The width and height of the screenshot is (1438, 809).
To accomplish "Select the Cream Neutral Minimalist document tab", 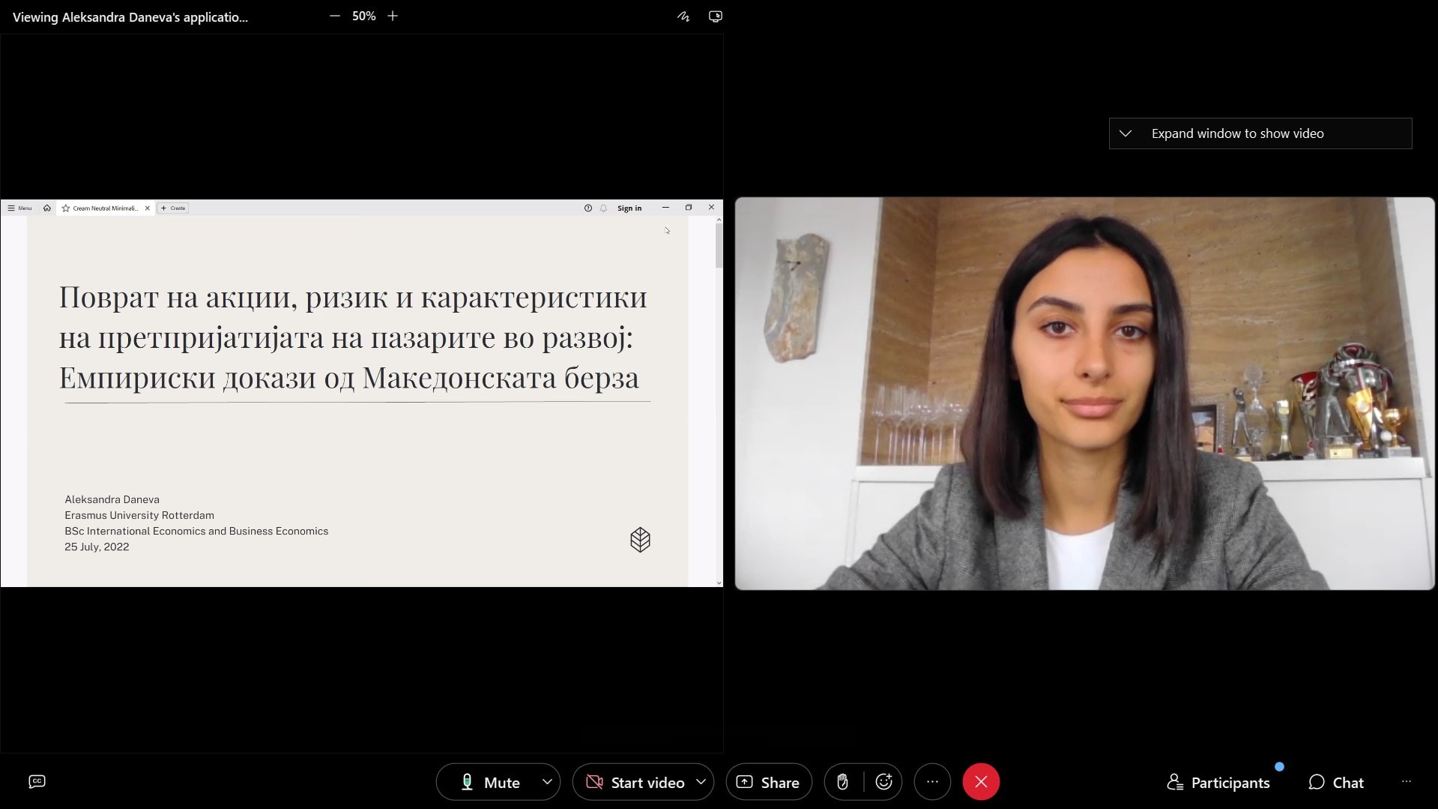I will click(105, 208).
